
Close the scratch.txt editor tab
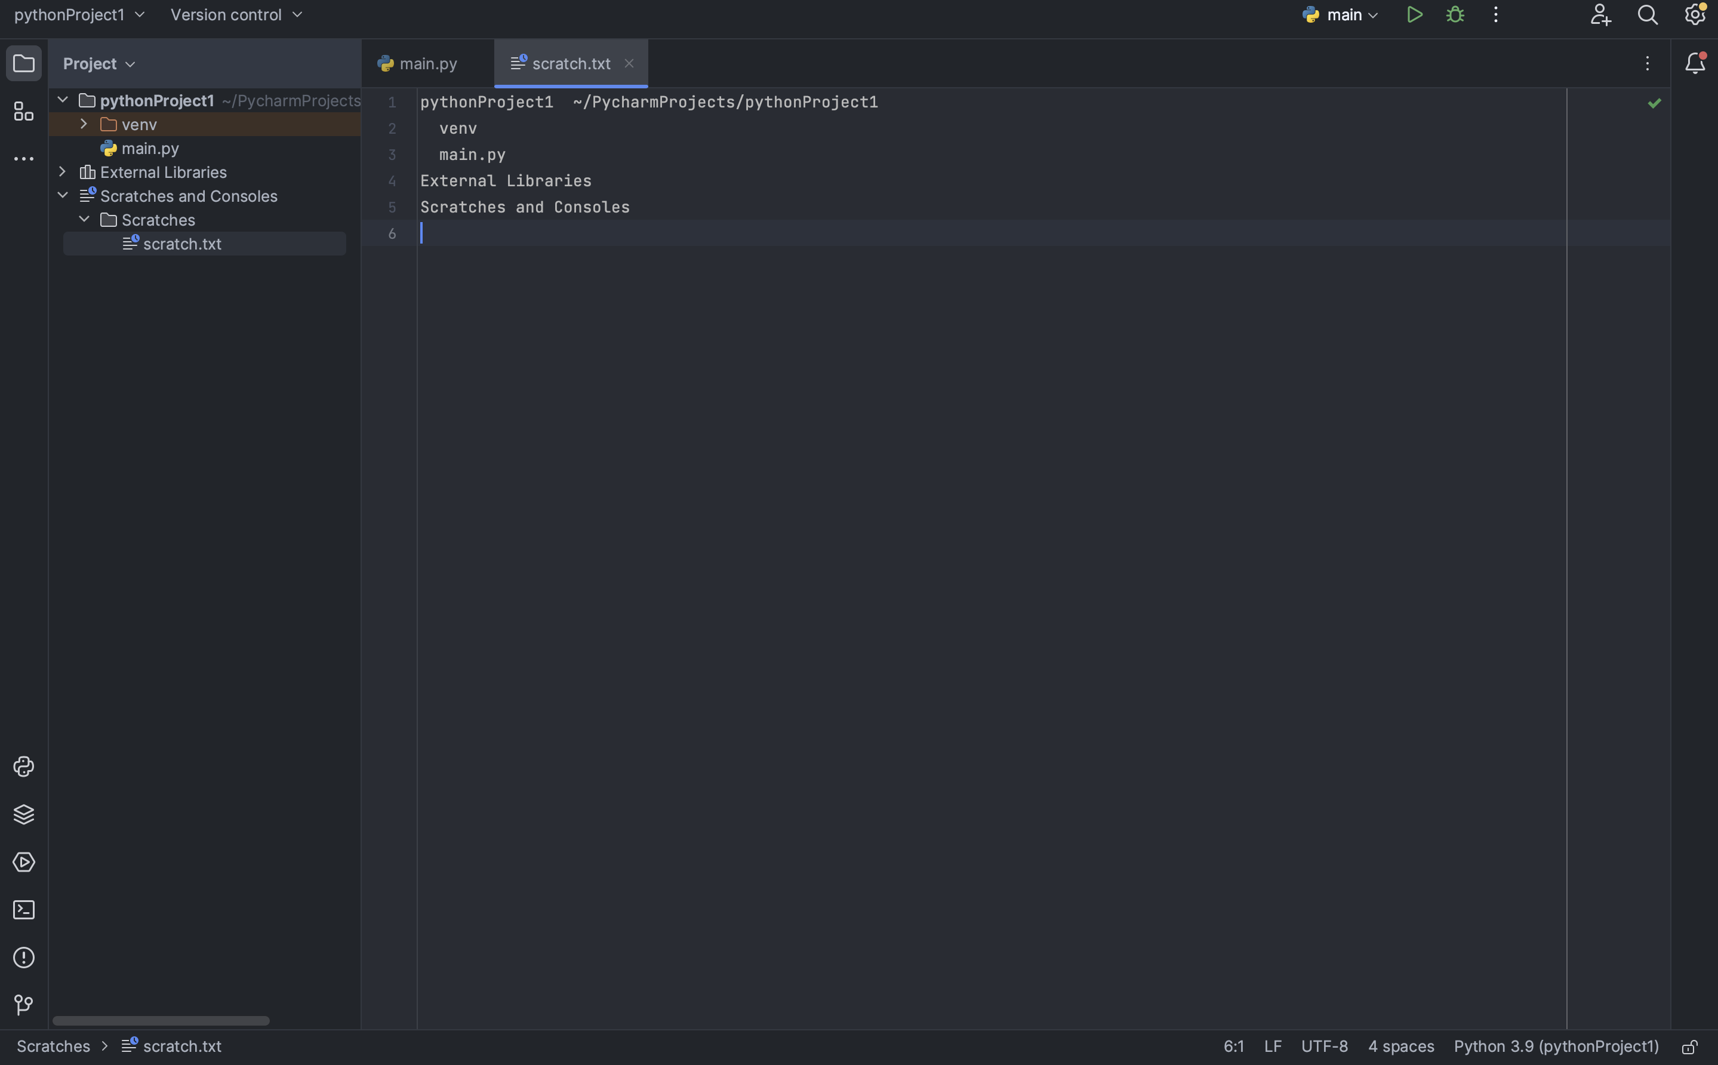pyautogui.click(x=629, y=63)
